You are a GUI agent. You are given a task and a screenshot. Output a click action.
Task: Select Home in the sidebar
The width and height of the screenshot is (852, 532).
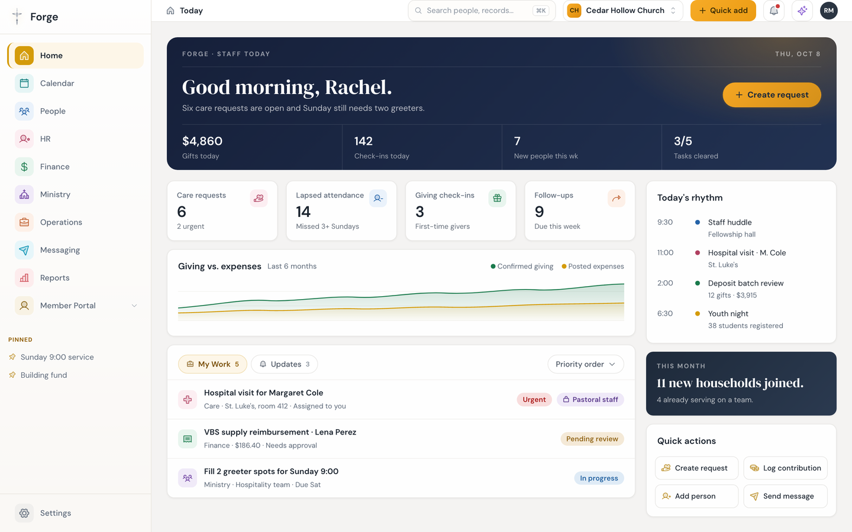coord(76,56)
